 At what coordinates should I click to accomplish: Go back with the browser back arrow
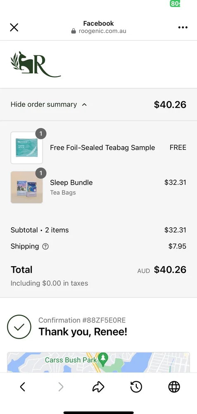pyautogui.click(x=23, y=387)
